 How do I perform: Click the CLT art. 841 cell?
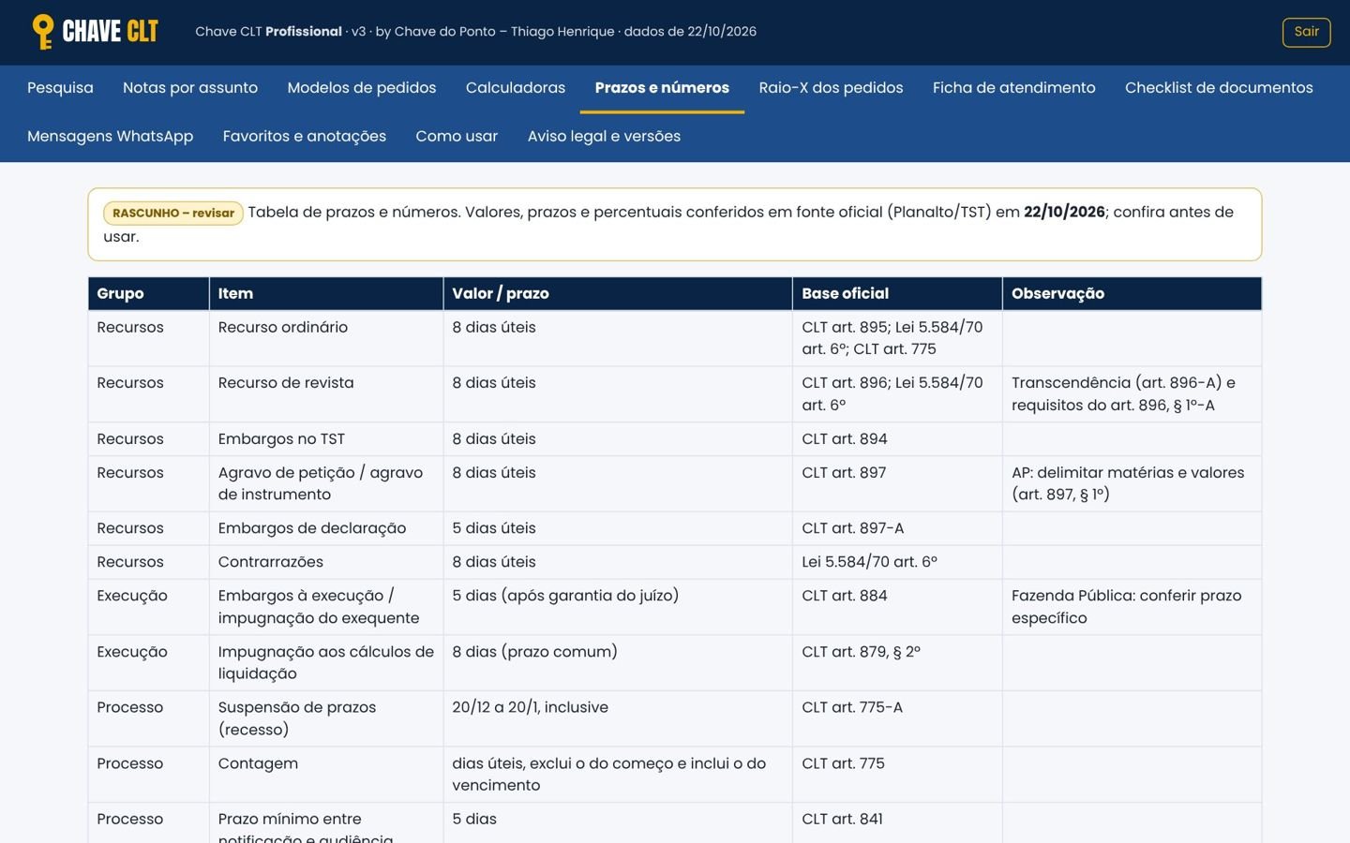(x=897, y=822)
